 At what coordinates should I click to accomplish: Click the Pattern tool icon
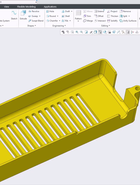coord(78,13)
